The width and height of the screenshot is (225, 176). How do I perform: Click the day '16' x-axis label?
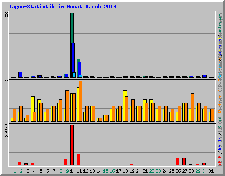(x=112, y=171)
